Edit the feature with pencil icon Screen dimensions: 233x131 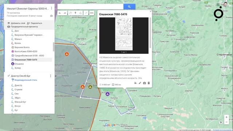[140, 83]
